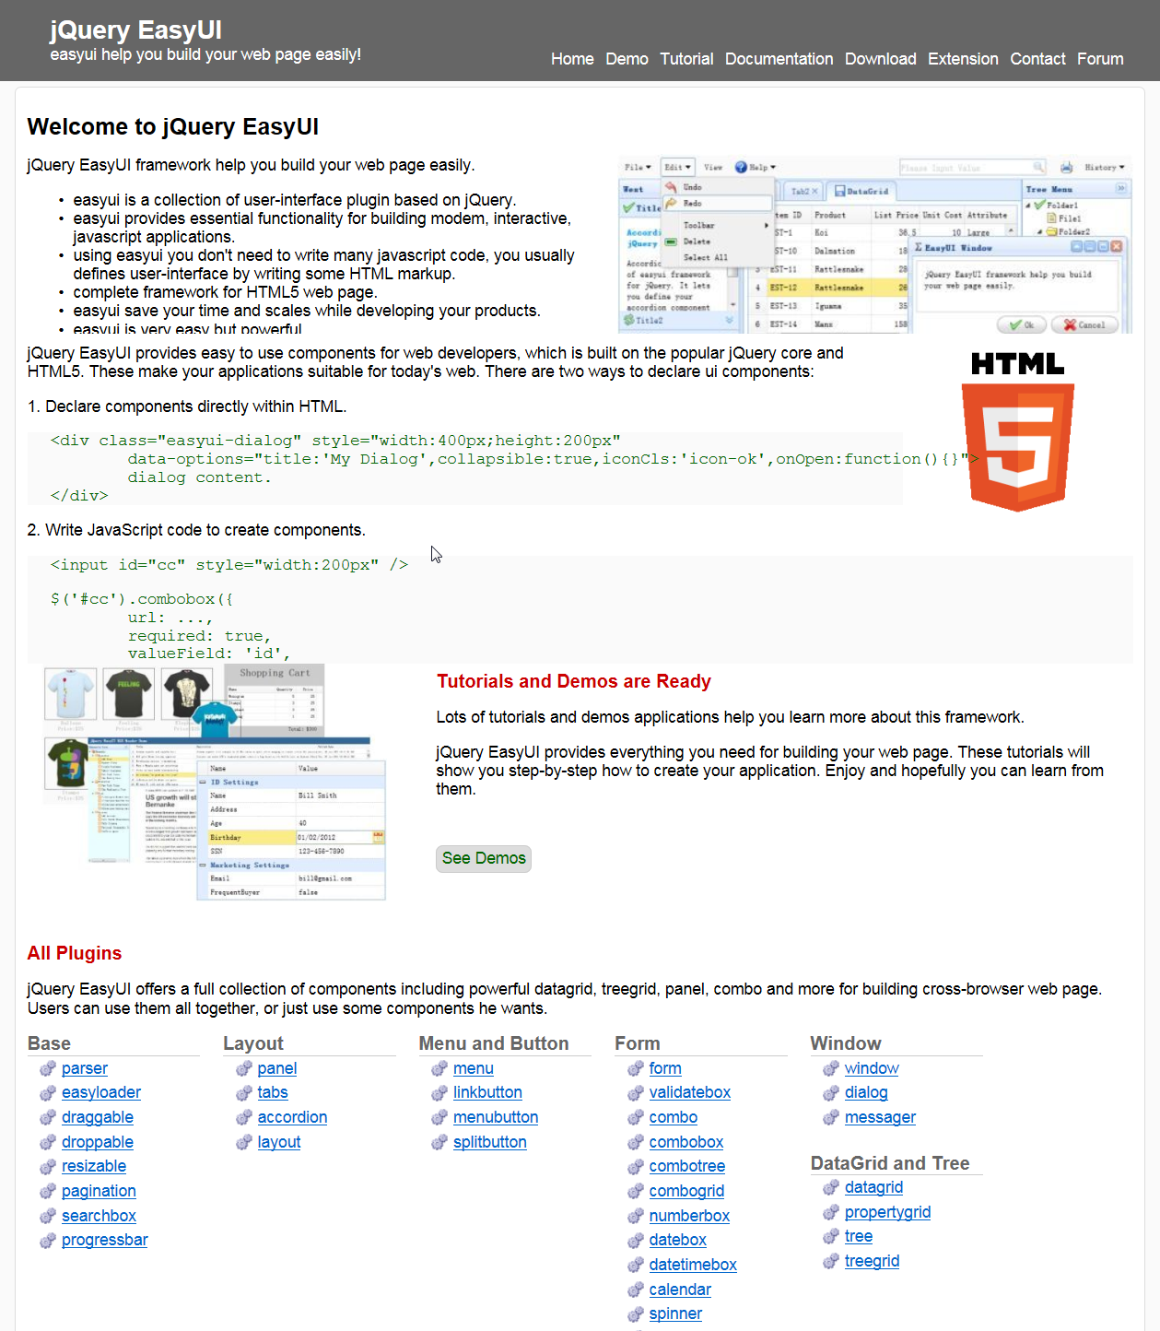
Task: Click the plugin icon beside accordion
Action: (x=244, y=1118)
